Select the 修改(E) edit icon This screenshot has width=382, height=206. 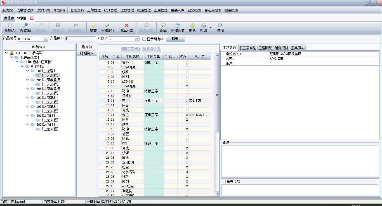(25, 28)
